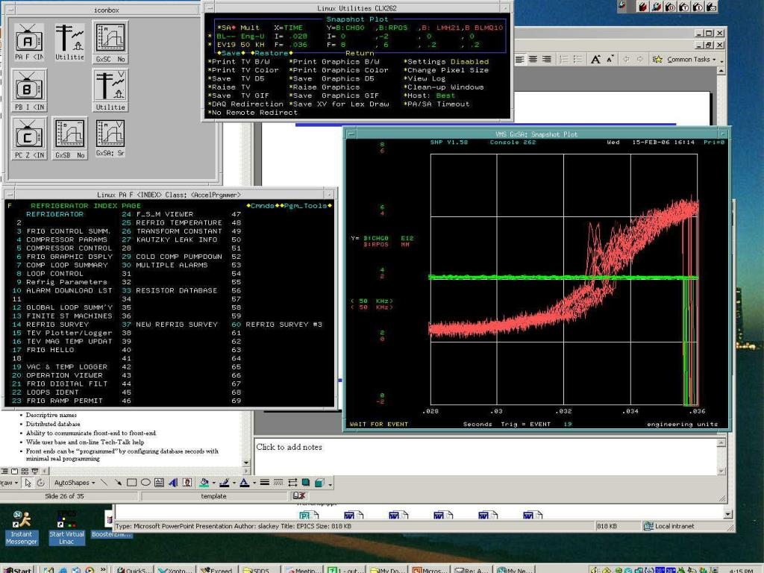Open the Common Tasks dropdown
The image size is (764, 573).
687,60
